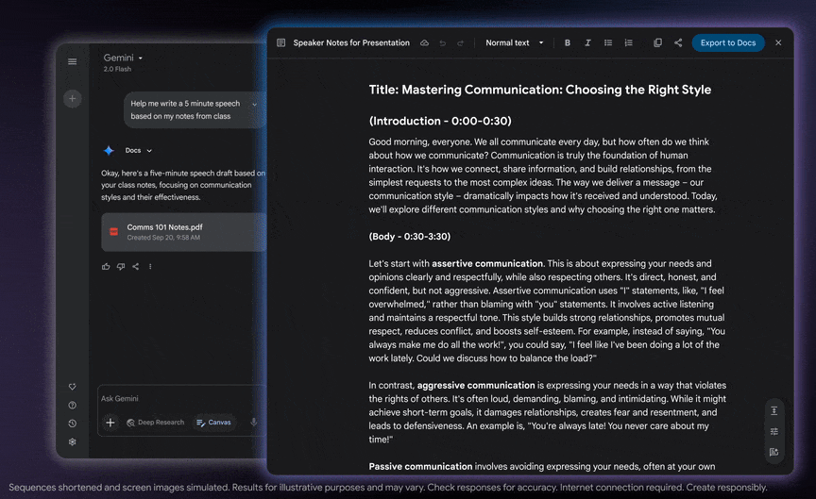Open the response's more options menu
816x499 pixels.
(x=150, y=267)
